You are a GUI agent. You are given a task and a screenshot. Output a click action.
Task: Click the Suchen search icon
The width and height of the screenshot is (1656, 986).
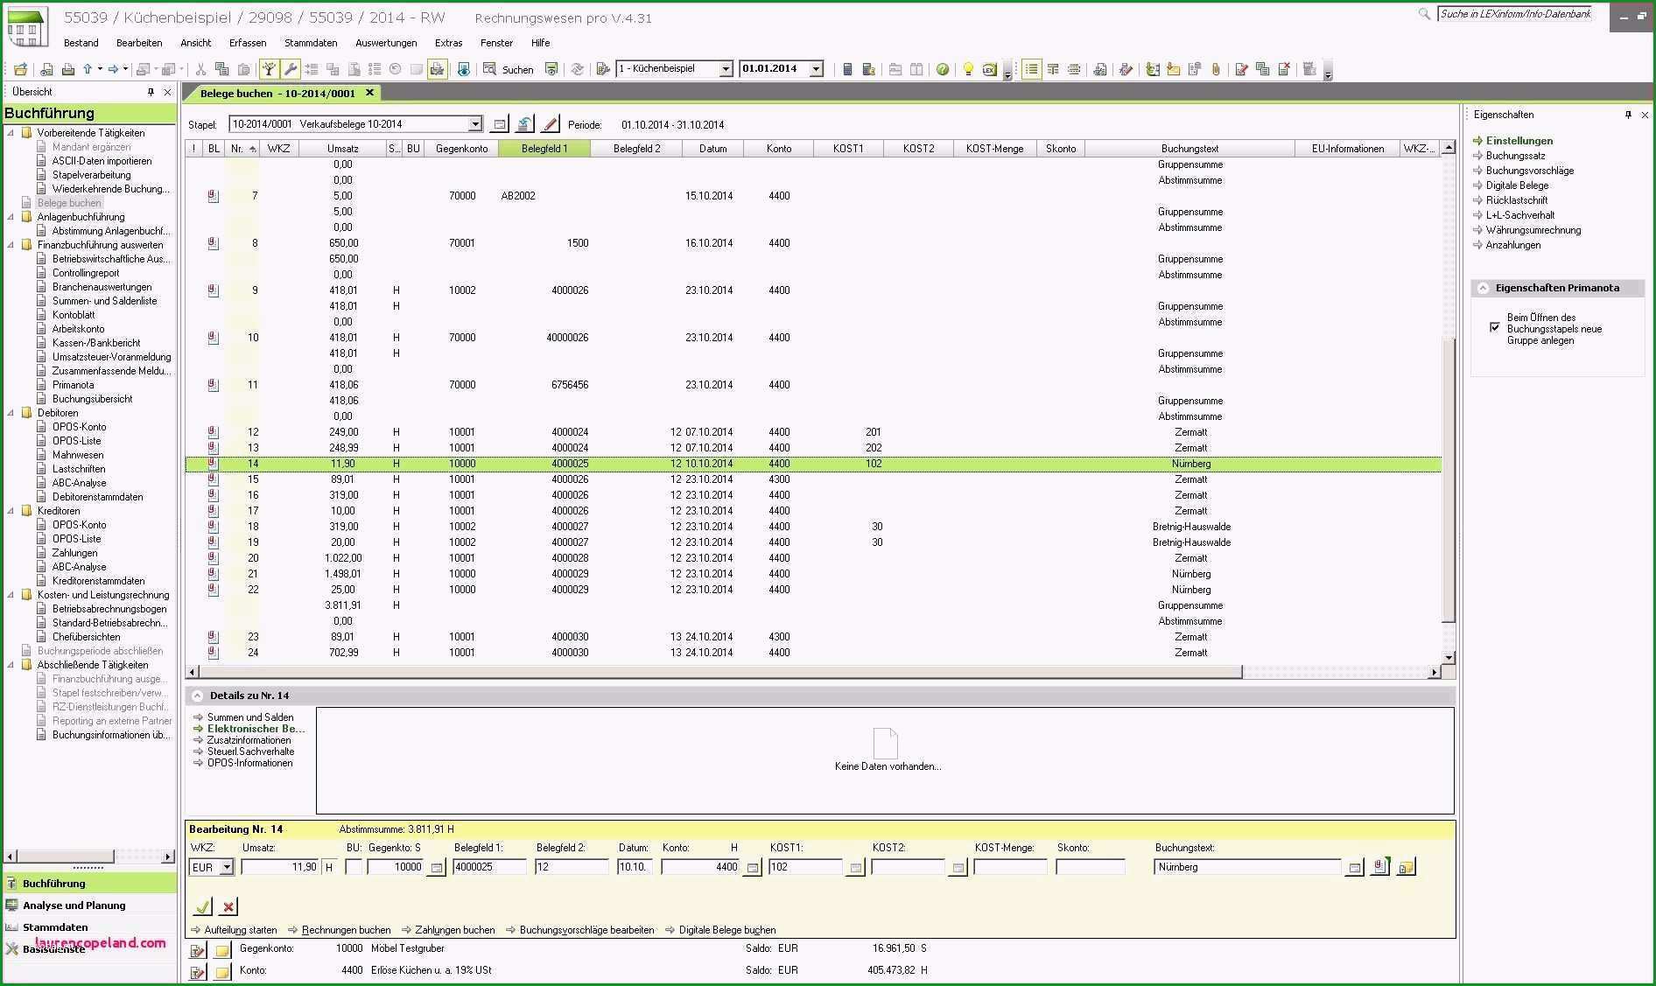(x=490, y=69)
